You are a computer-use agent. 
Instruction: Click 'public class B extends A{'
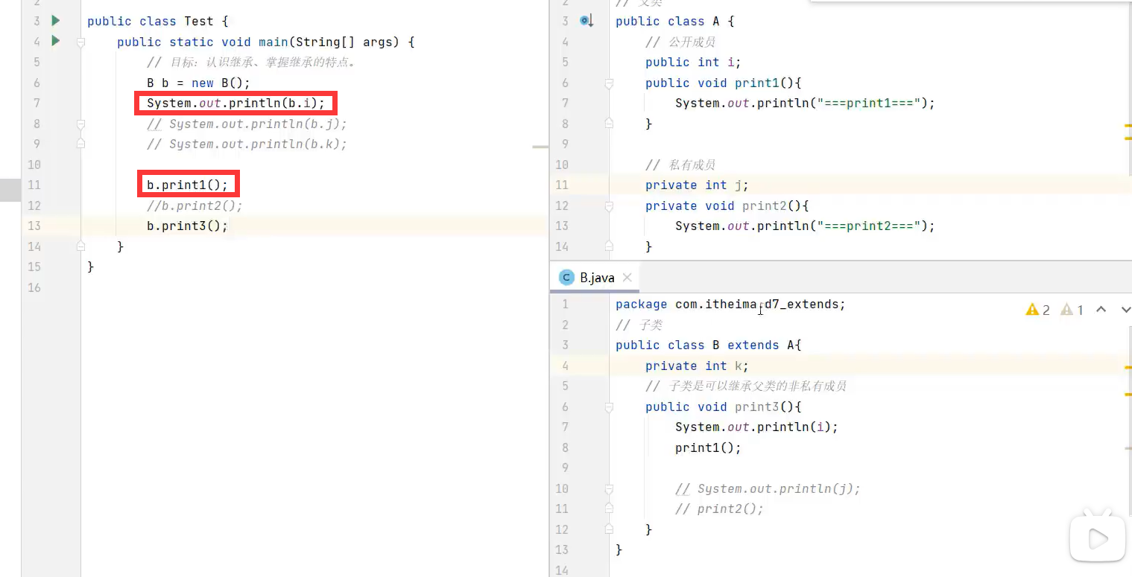pyautogui.click(x=708, y=345)
